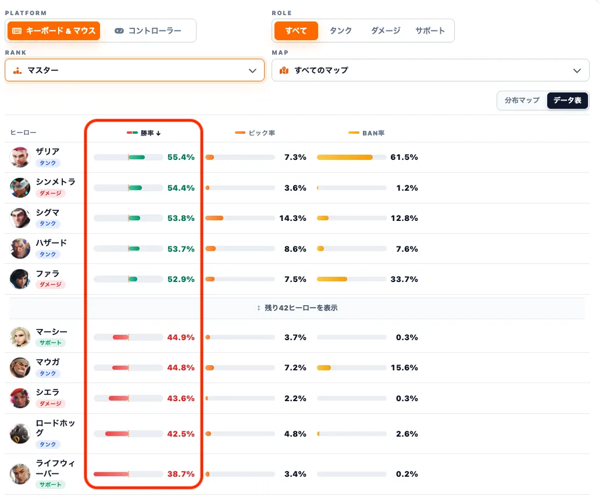Open the すべてのマップ map dropdown
Screen dimensions: 599x500
tap(430, 70)
